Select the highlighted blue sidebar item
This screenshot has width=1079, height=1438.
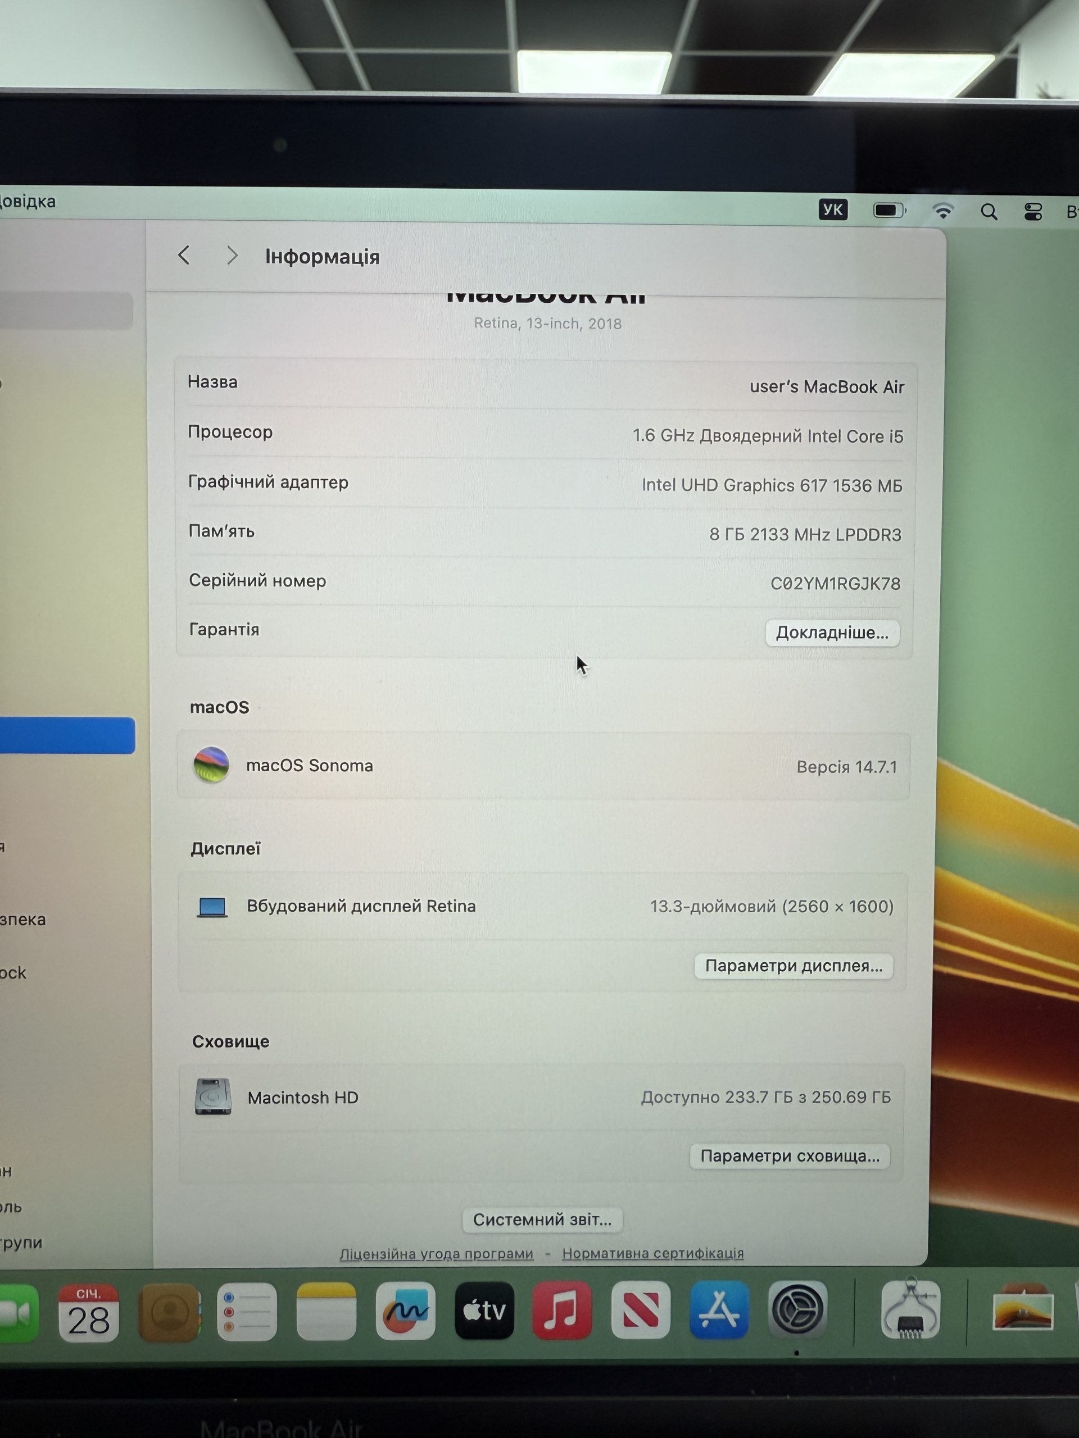click(67, 736)
